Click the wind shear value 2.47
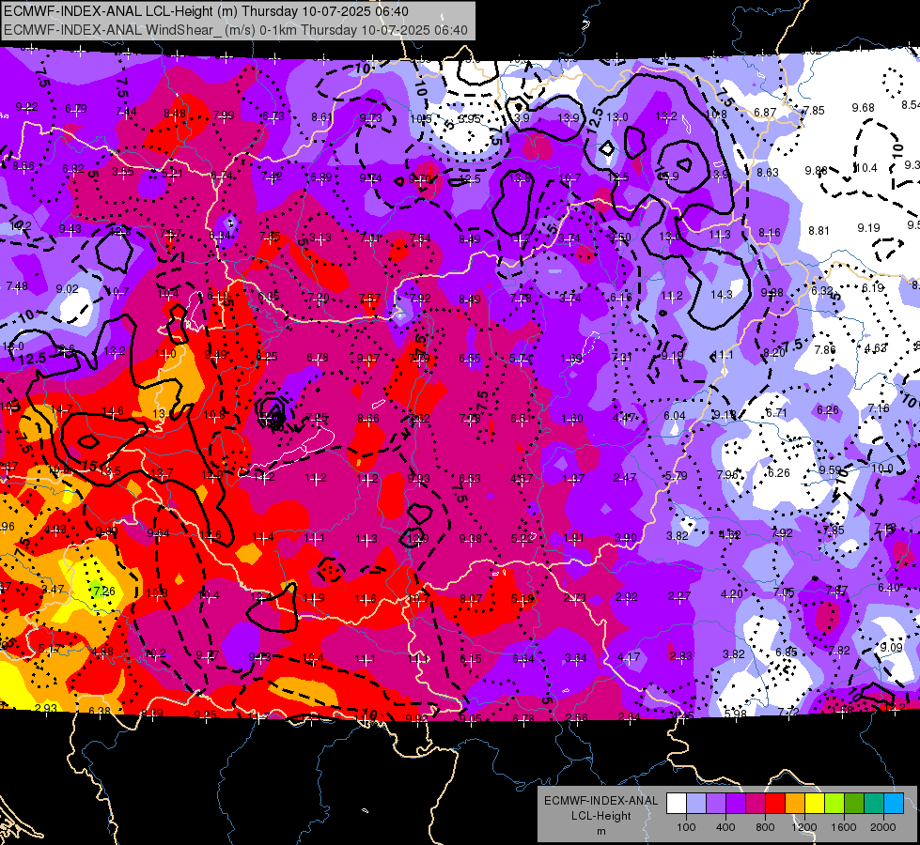The image size is (920, 845). (x=625, y=478)
